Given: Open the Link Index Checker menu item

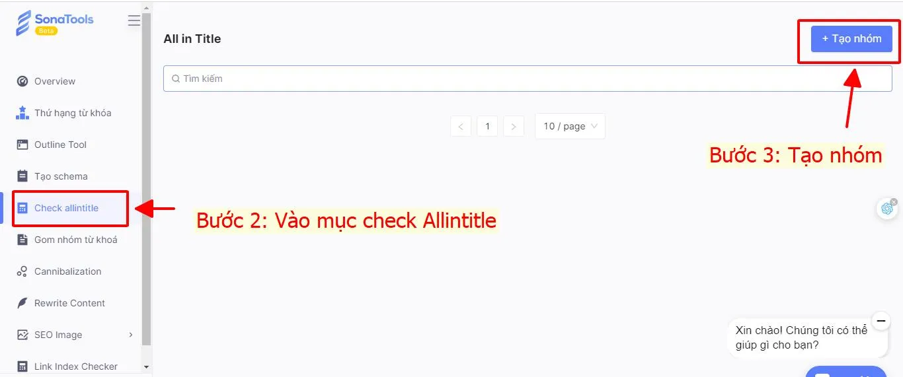Looking at the screenshot, I should [x=70, y=366].
